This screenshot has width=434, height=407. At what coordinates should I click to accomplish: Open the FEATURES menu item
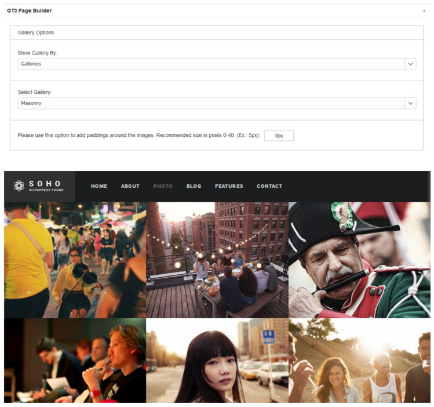pos(229,186)
